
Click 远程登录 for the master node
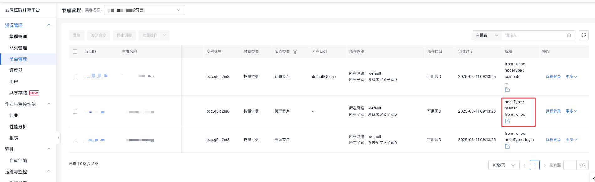(553, 111)
